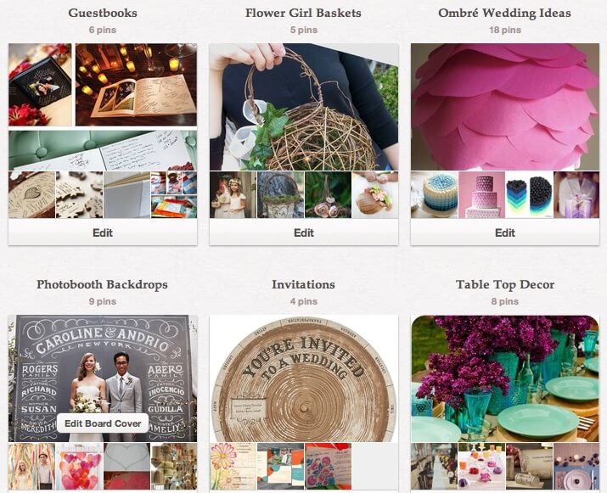Select the flower girl in white dress thumbnail
Viewport: 607px width, 493px height.
[233, 195]
